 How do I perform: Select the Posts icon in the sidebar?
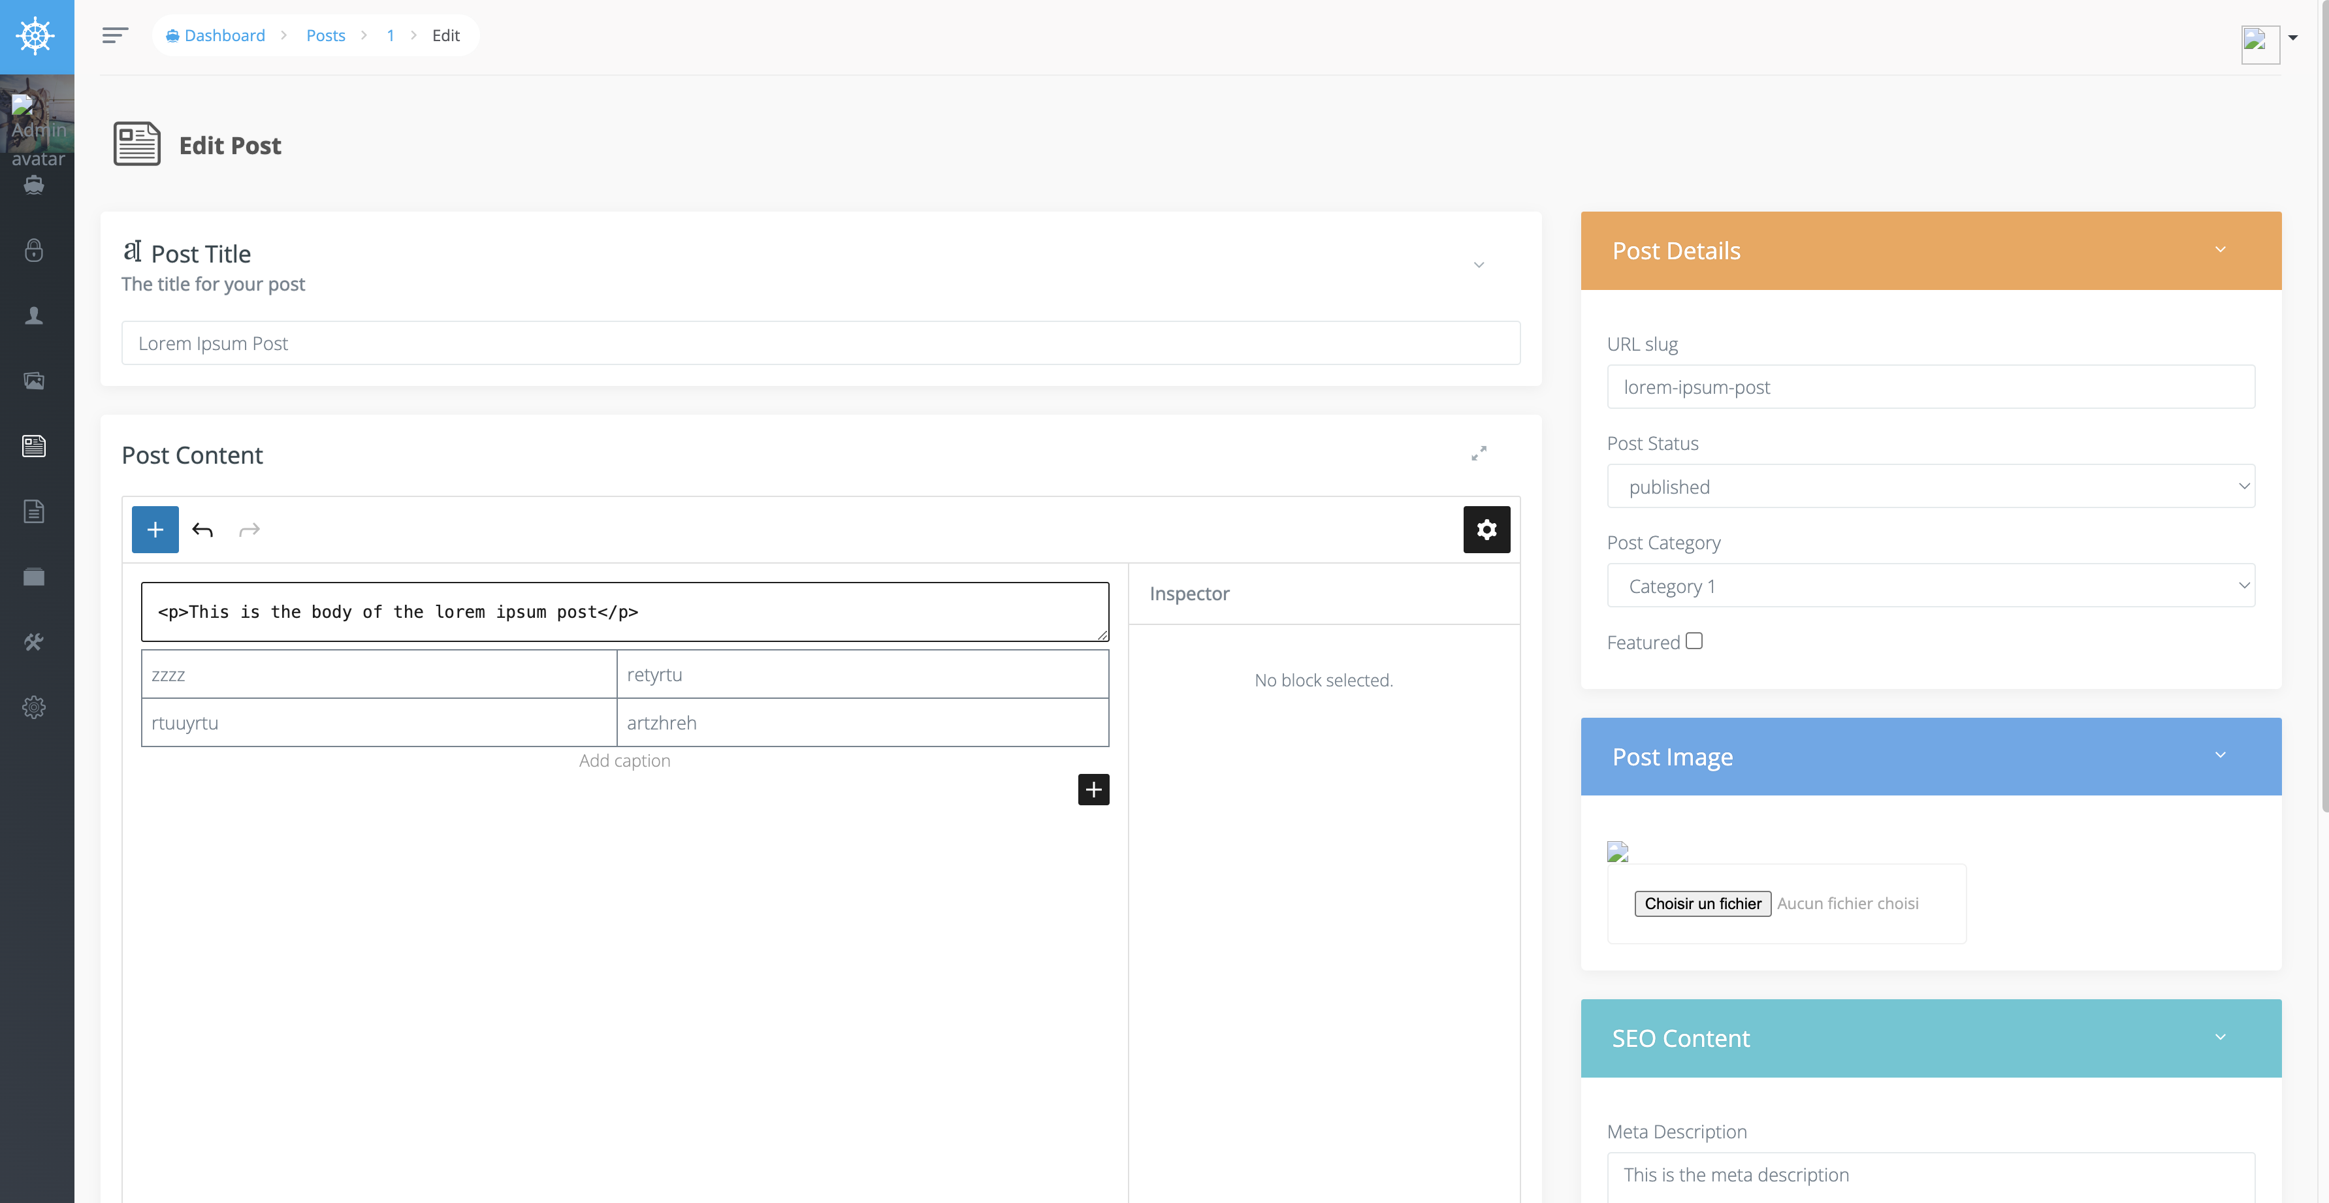(35, 445)
